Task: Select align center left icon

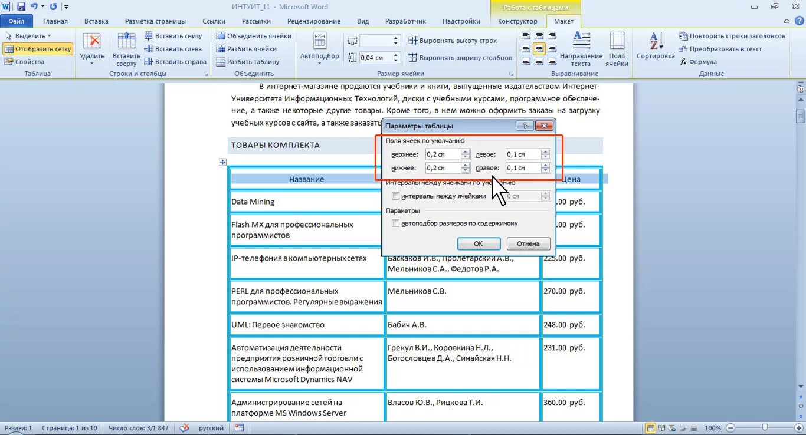Action: click(526, 49)
